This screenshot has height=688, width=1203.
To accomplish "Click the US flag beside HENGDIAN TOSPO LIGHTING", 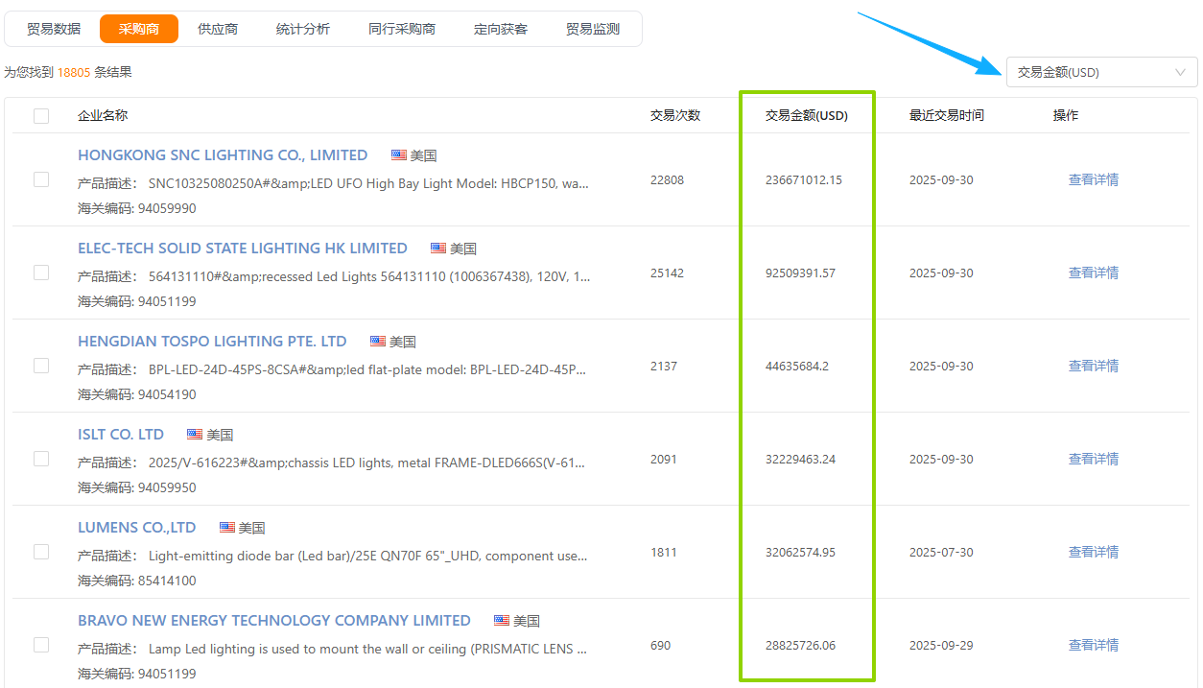I will tap(378, 342).
